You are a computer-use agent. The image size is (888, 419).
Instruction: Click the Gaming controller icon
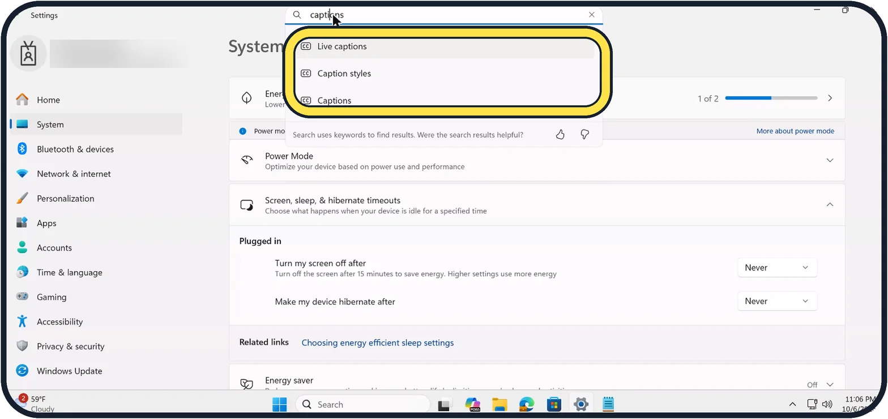(x=22, y=297)
